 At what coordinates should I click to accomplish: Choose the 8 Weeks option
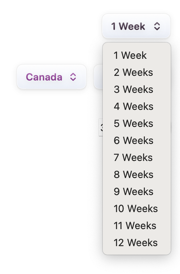pos(137,175)
